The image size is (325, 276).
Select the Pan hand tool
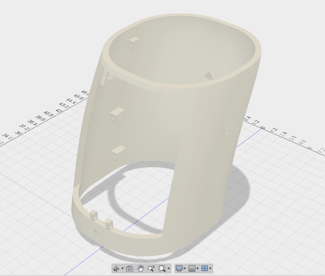[141, 269]
